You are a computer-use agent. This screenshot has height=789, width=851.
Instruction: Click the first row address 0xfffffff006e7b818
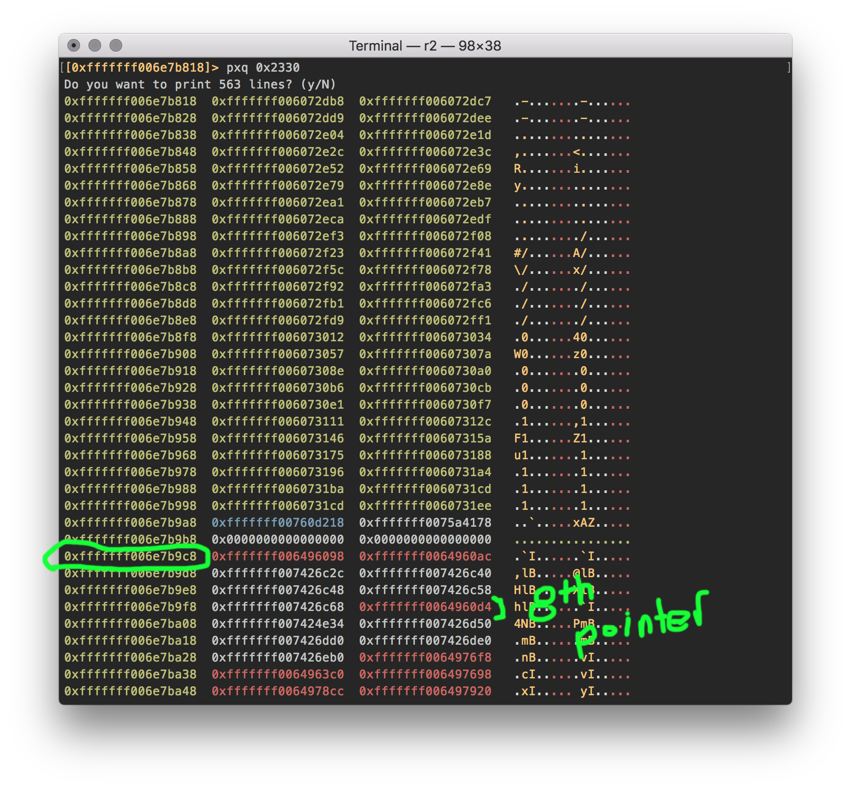(130, 102)
